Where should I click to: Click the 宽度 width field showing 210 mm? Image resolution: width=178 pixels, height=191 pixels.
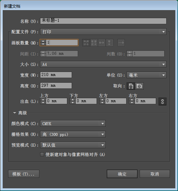[x=56, y=75]
